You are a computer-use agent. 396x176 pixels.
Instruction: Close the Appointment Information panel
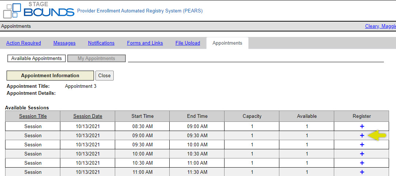(105, 76)
